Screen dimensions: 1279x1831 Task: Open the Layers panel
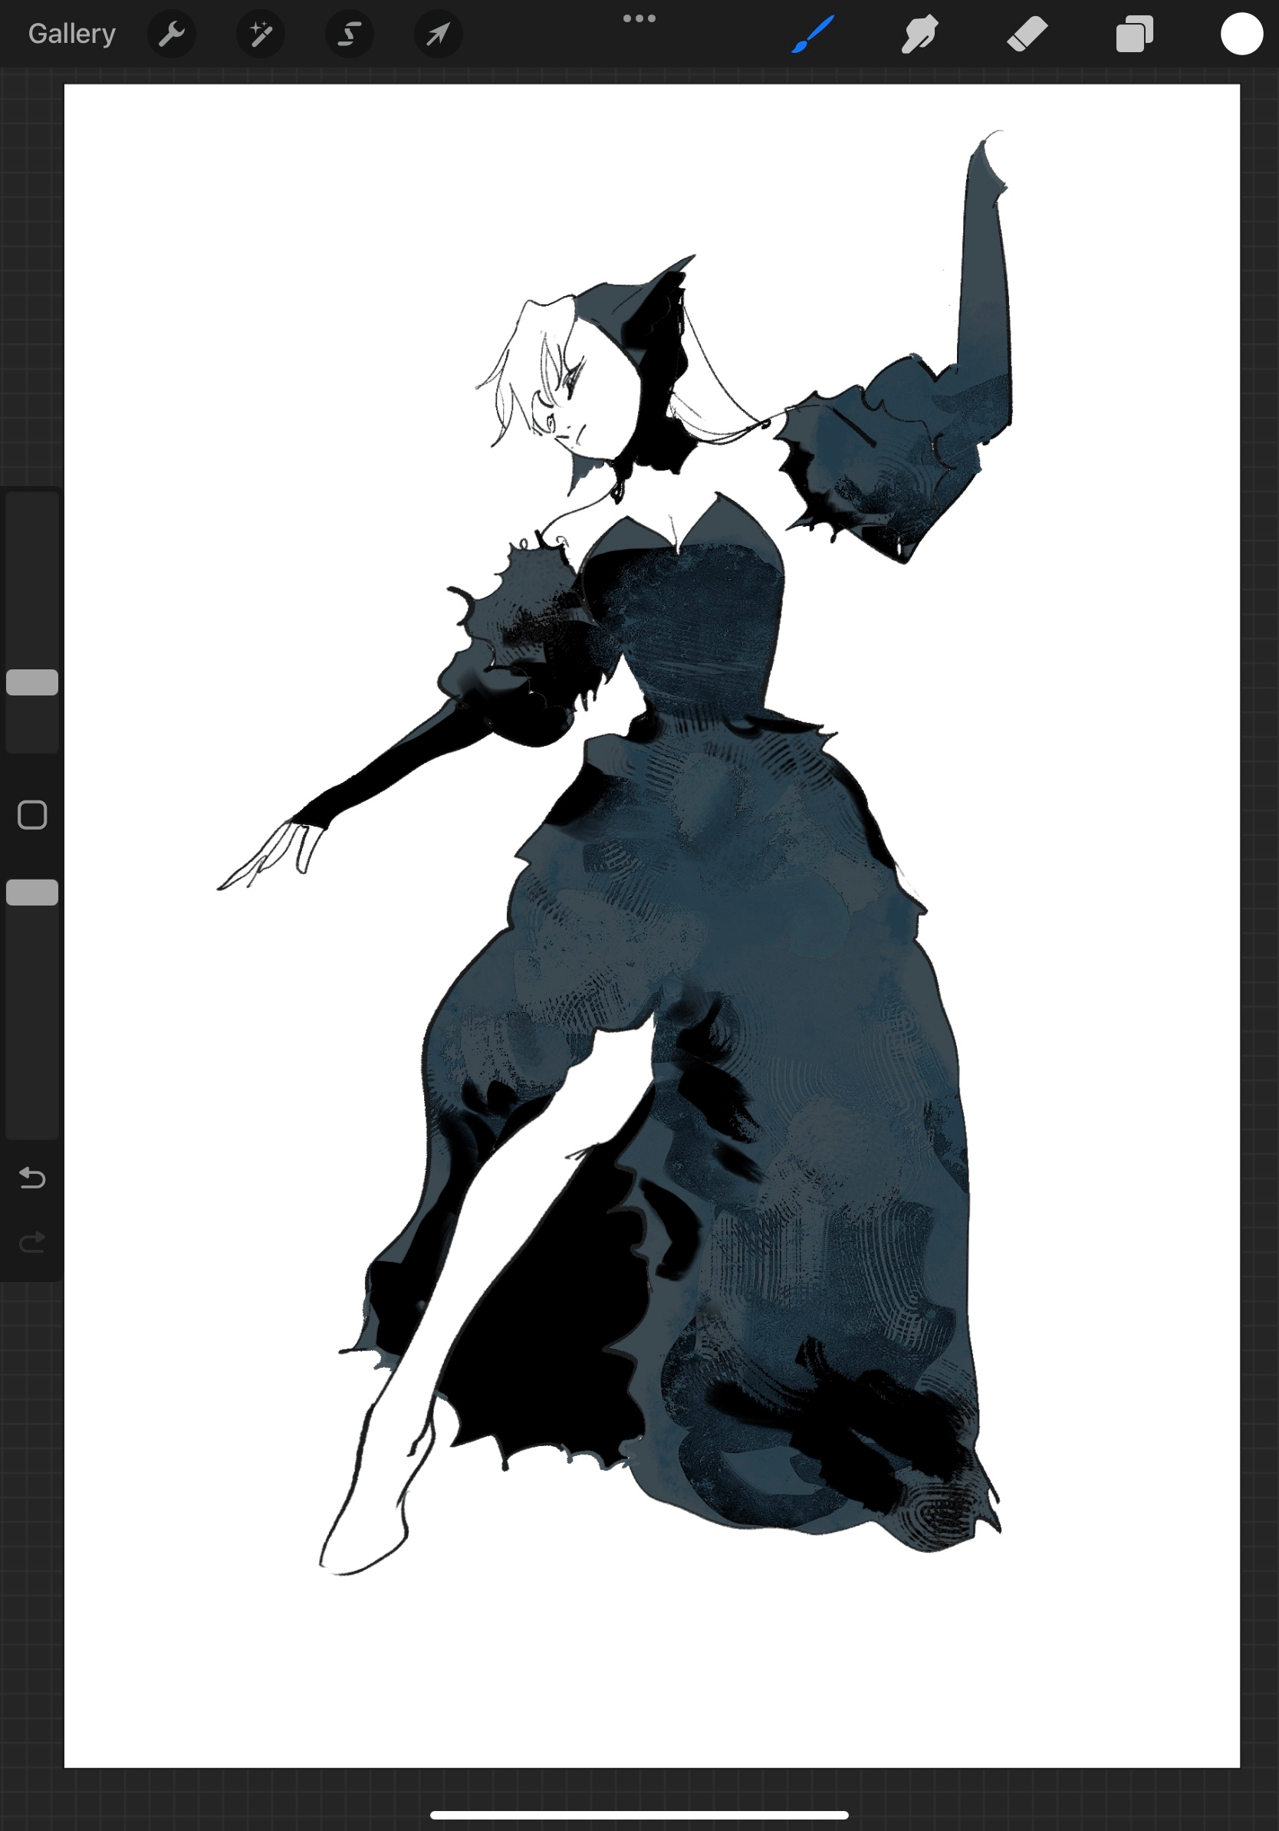point(1135,35)
